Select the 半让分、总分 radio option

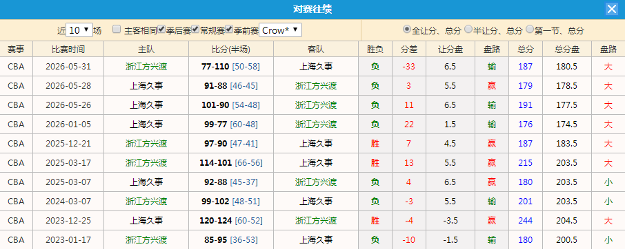(x=468, y=29)
